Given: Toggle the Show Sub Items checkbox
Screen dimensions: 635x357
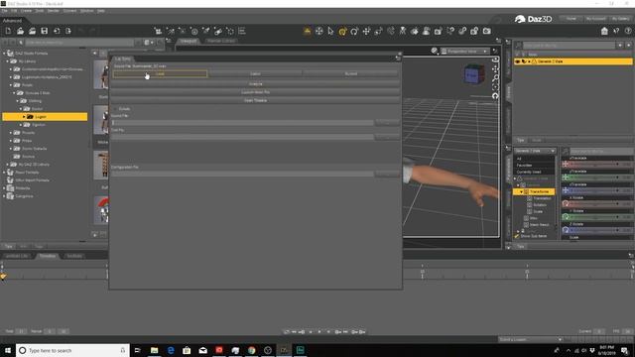Looking at the screenshot, I should (517, 236).
